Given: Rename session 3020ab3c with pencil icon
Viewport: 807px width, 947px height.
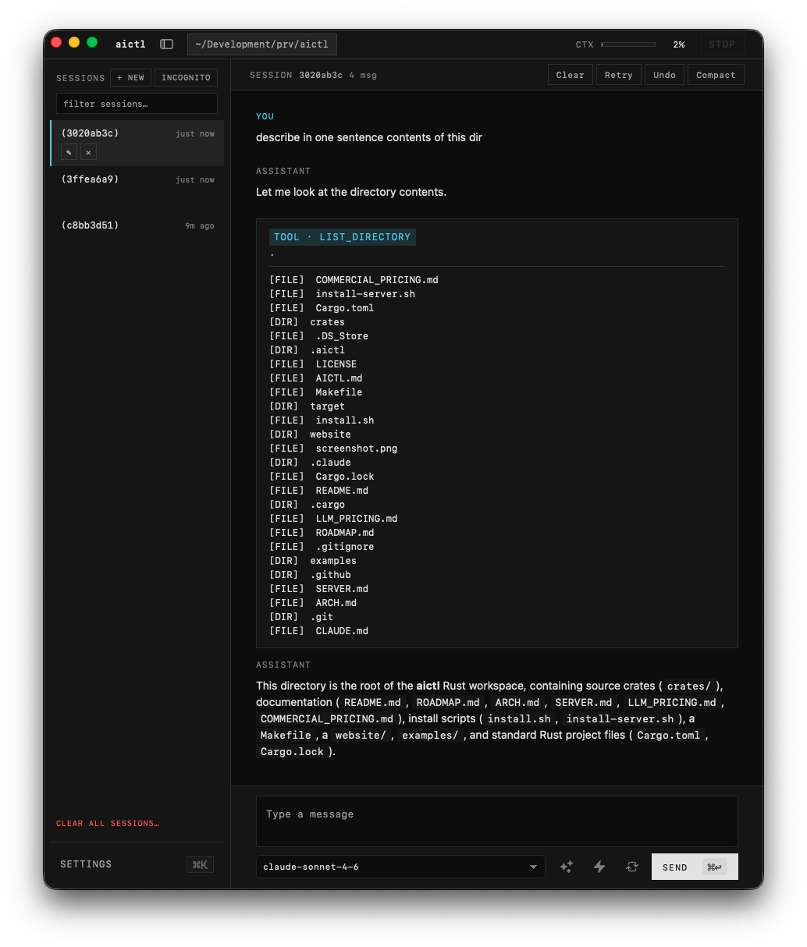Looking at the screenshot, I should click(x=69, y=153).
